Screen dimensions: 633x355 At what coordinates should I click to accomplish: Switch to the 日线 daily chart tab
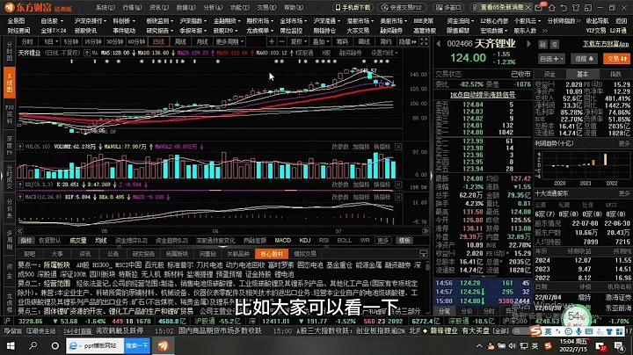(x=158, y=41)
